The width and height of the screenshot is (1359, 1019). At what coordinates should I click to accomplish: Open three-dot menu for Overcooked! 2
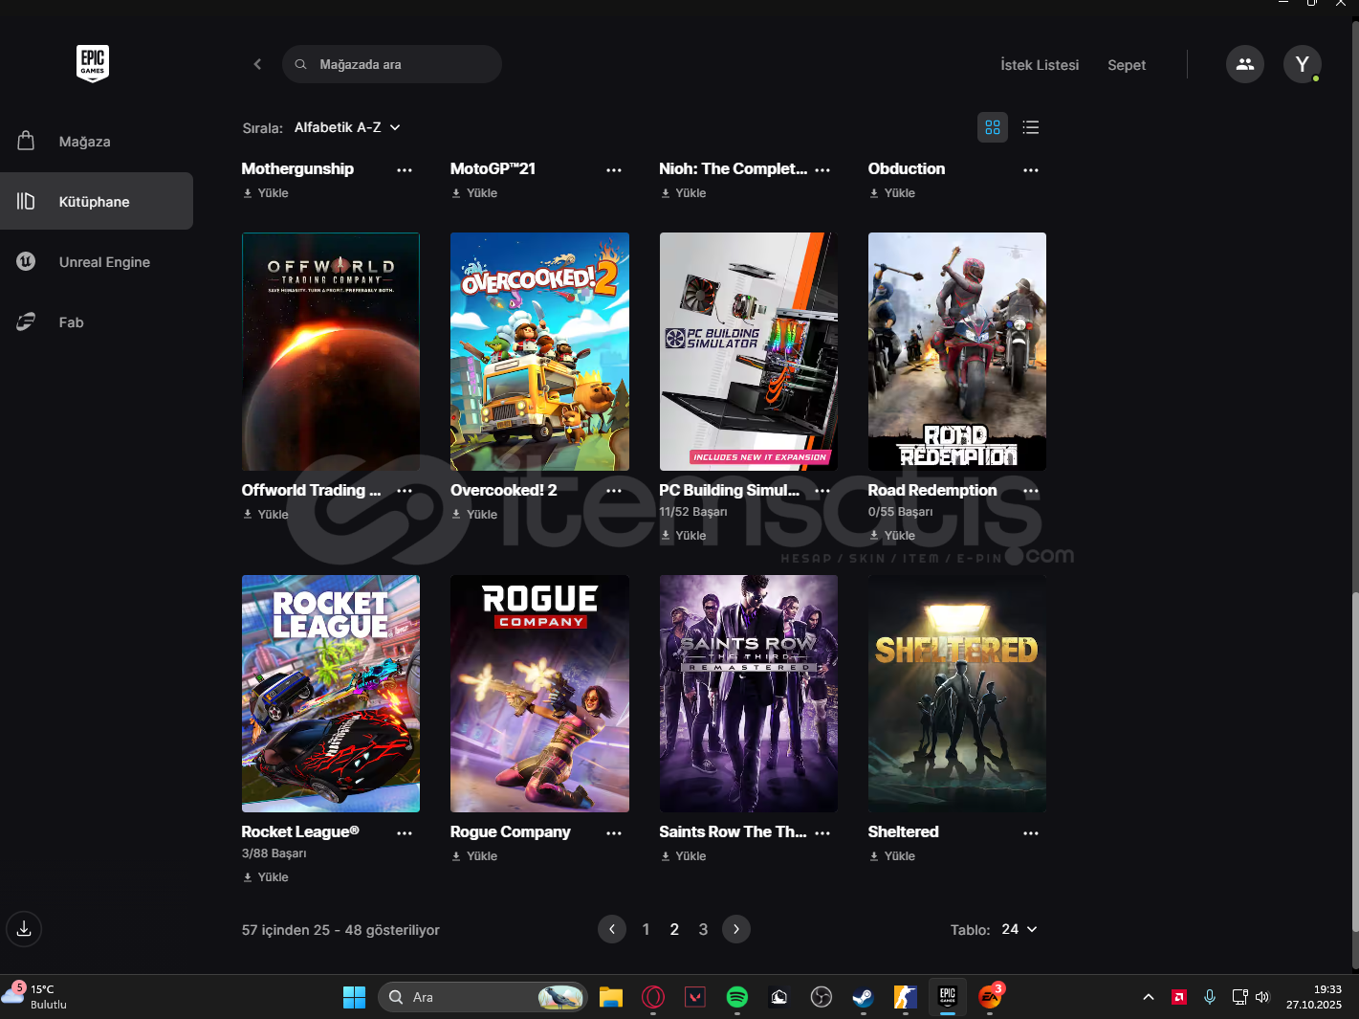(614, 491)
